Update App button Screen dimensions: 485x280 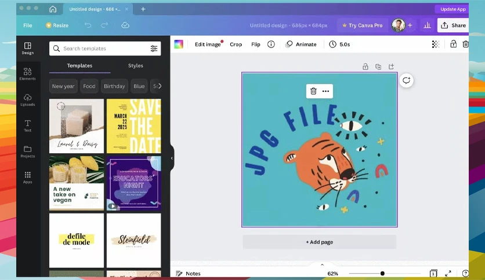[453, 9]
